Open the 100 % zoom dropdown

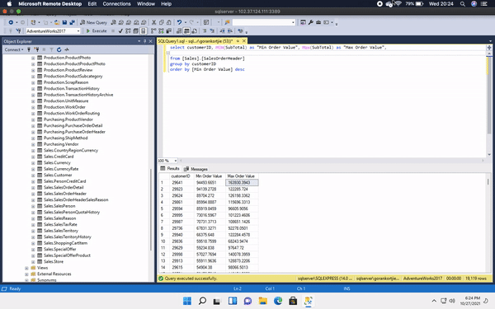click(176, 161)
